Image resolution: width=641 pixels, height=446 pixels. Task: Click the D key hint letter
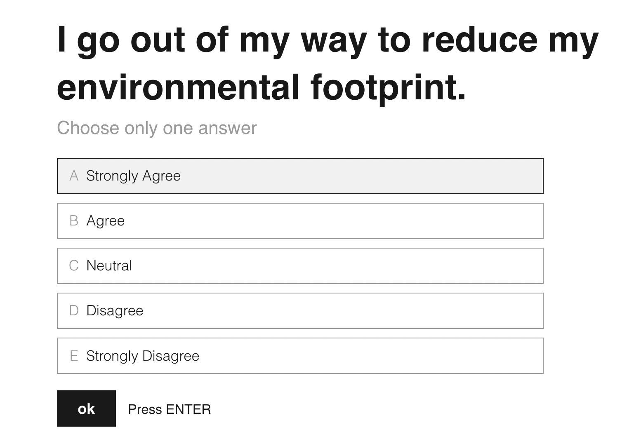74,311
